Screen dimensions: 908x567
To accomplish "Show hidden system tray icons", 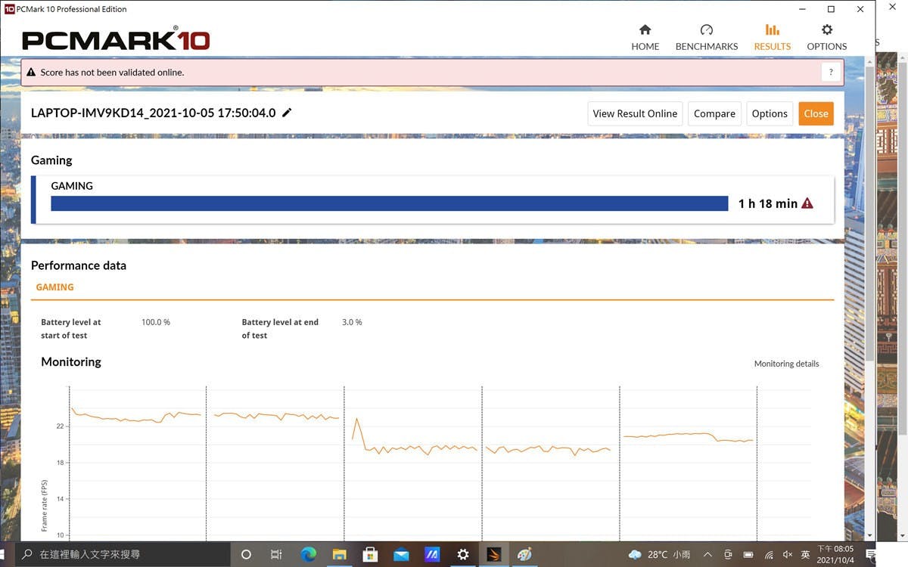I will (707, 554).
